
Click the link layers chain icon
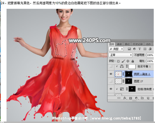(x=119, y=98)
